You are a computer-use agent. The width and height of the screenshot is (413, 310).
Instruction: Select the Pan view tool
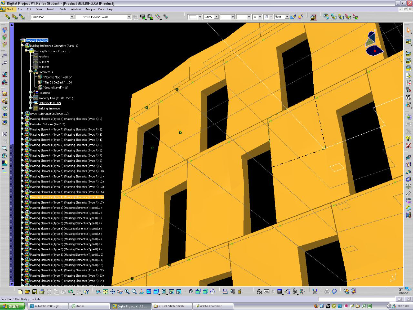click(113, 292)
